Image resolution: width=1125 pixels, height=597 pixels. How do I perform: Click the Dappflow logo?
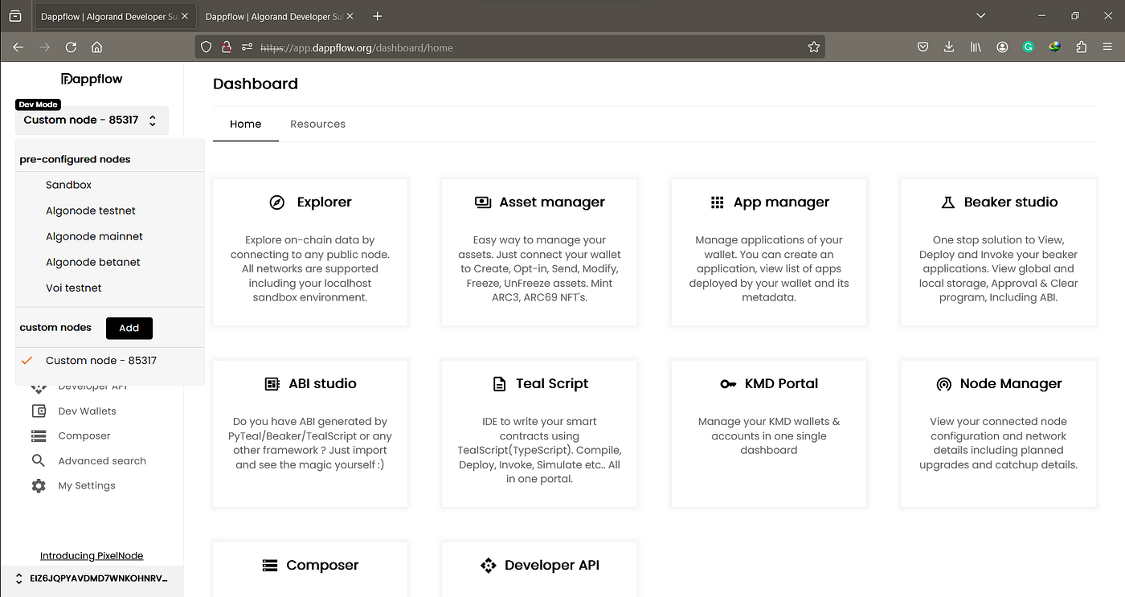coord(92,79)
